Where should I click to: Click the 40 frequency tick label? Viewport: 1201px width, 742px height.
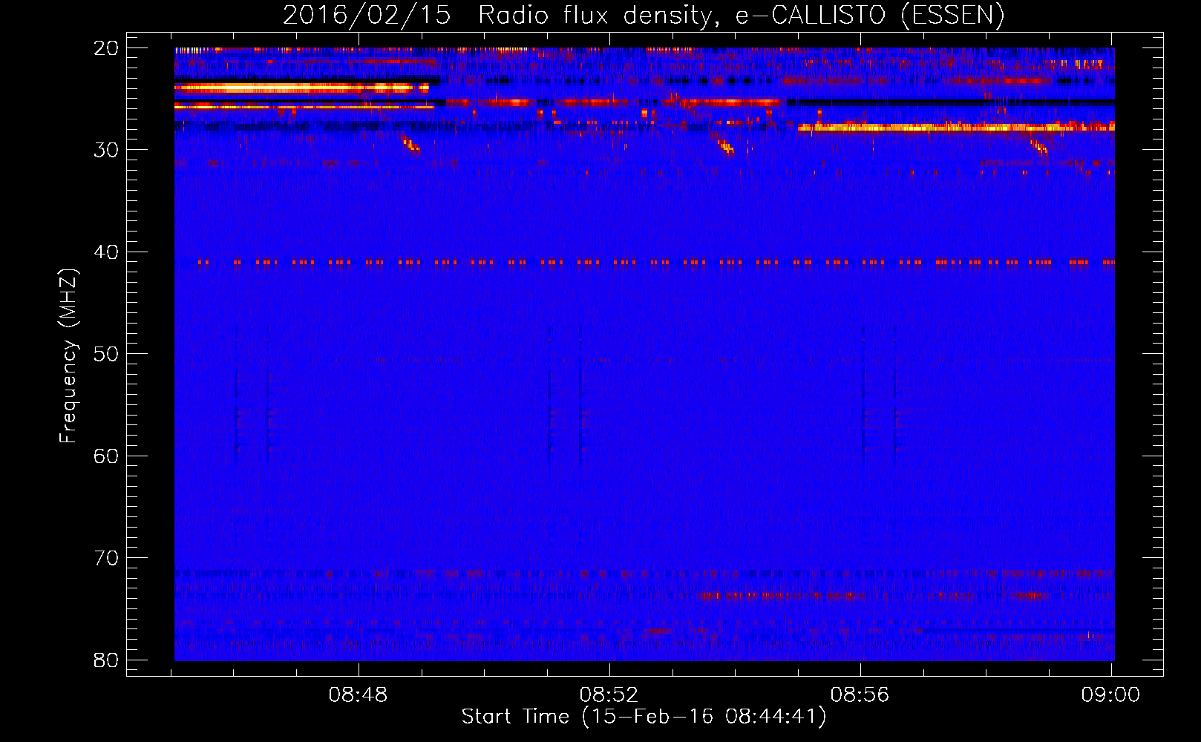pyautogui.click(x=106, y=252)
